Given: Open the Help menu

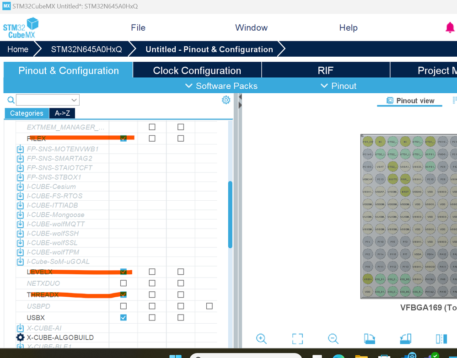Looking at the screenshot, I should pos(348,28).
